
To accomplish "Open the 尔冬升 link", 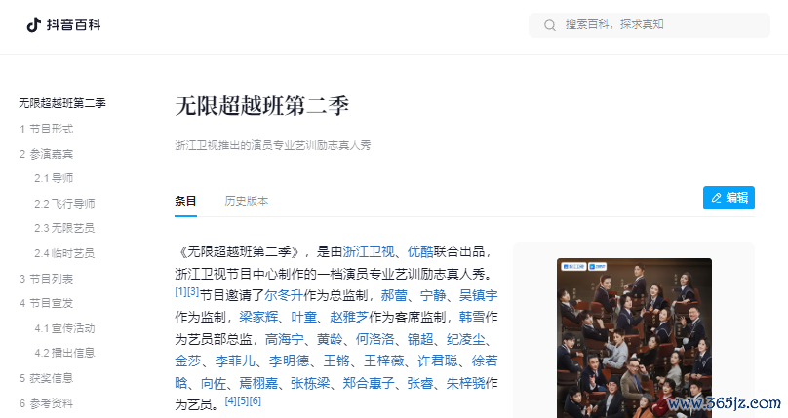I will (284, 295).
